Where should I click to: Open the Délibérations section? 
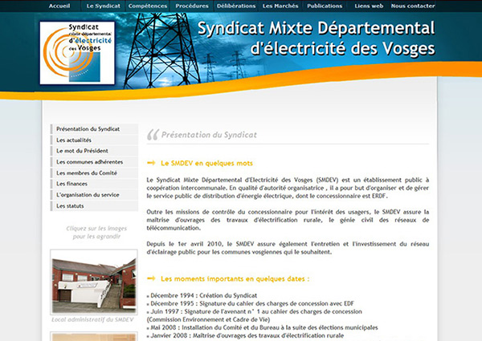click(236, 6)
